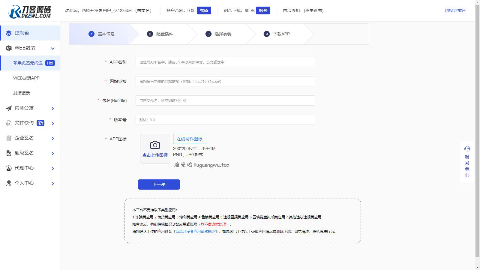Click the 充值 recharge button
This screenshot has height=270, width=480.
[x=204, y=10]
